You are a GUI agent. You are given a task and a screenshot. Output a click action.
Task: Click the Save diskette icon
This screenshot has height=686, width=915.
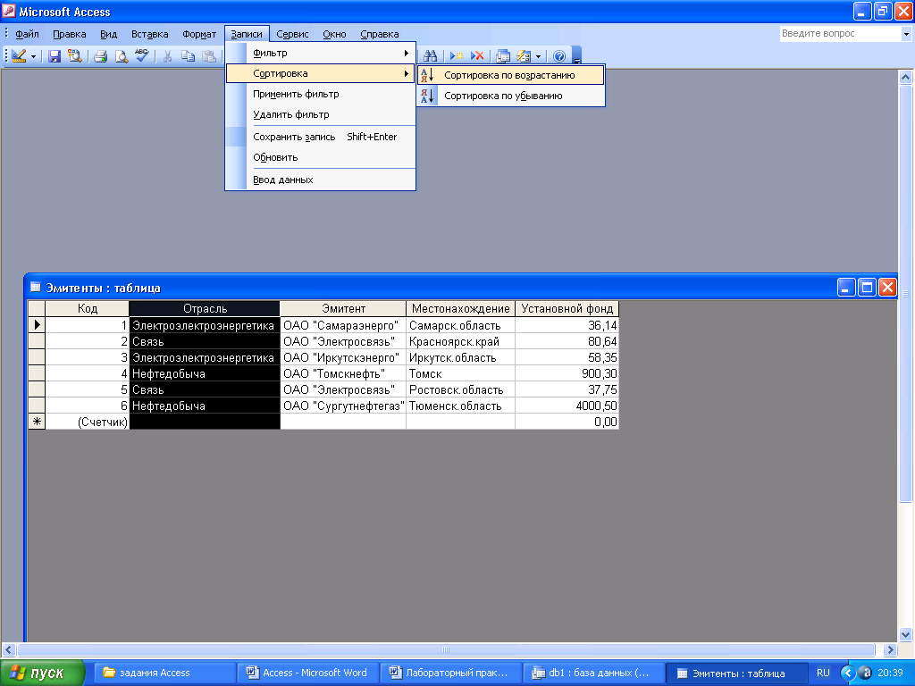point(55,56)
